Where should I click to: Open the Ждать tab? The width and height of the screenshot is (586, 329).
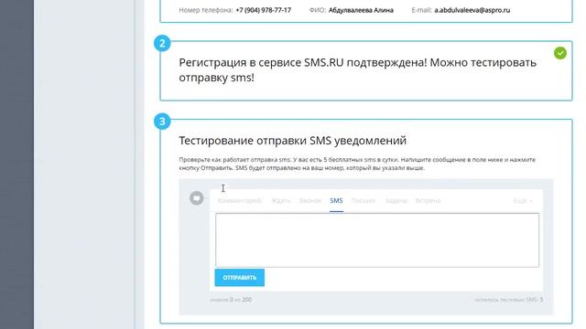(281, 201)
